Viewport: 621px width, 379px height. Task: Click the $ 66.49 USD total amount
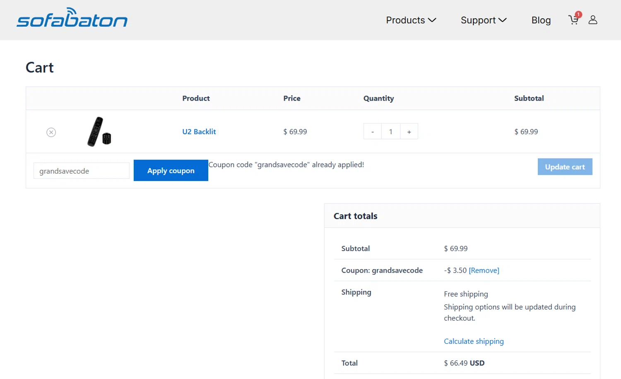click(x=464, y=363)
